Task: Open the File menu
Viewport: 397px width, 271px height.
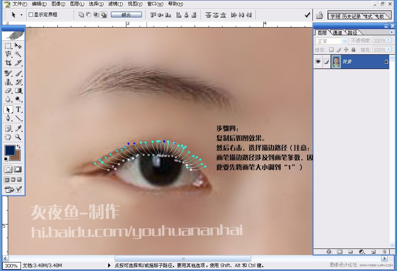Action: [x=20, y=4]
